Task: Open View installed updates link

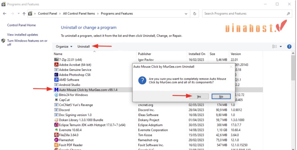Action: click(23, 35)
